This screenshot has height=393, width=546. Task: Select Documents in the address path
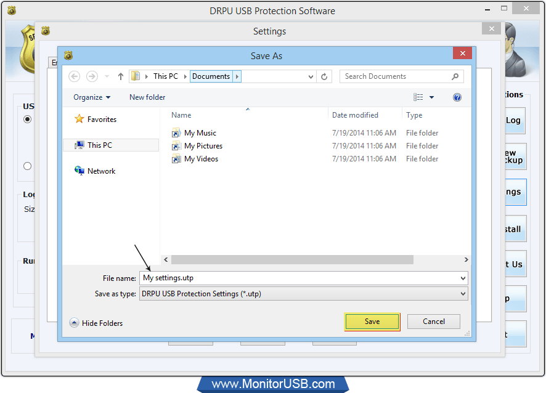[x=211, y=76]
